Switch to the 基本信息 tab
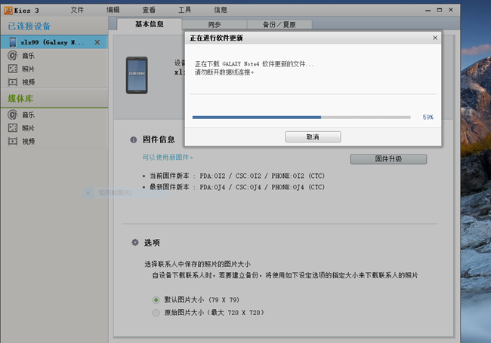The width and height of the screenshot is (491, 343). click(150, 24)
